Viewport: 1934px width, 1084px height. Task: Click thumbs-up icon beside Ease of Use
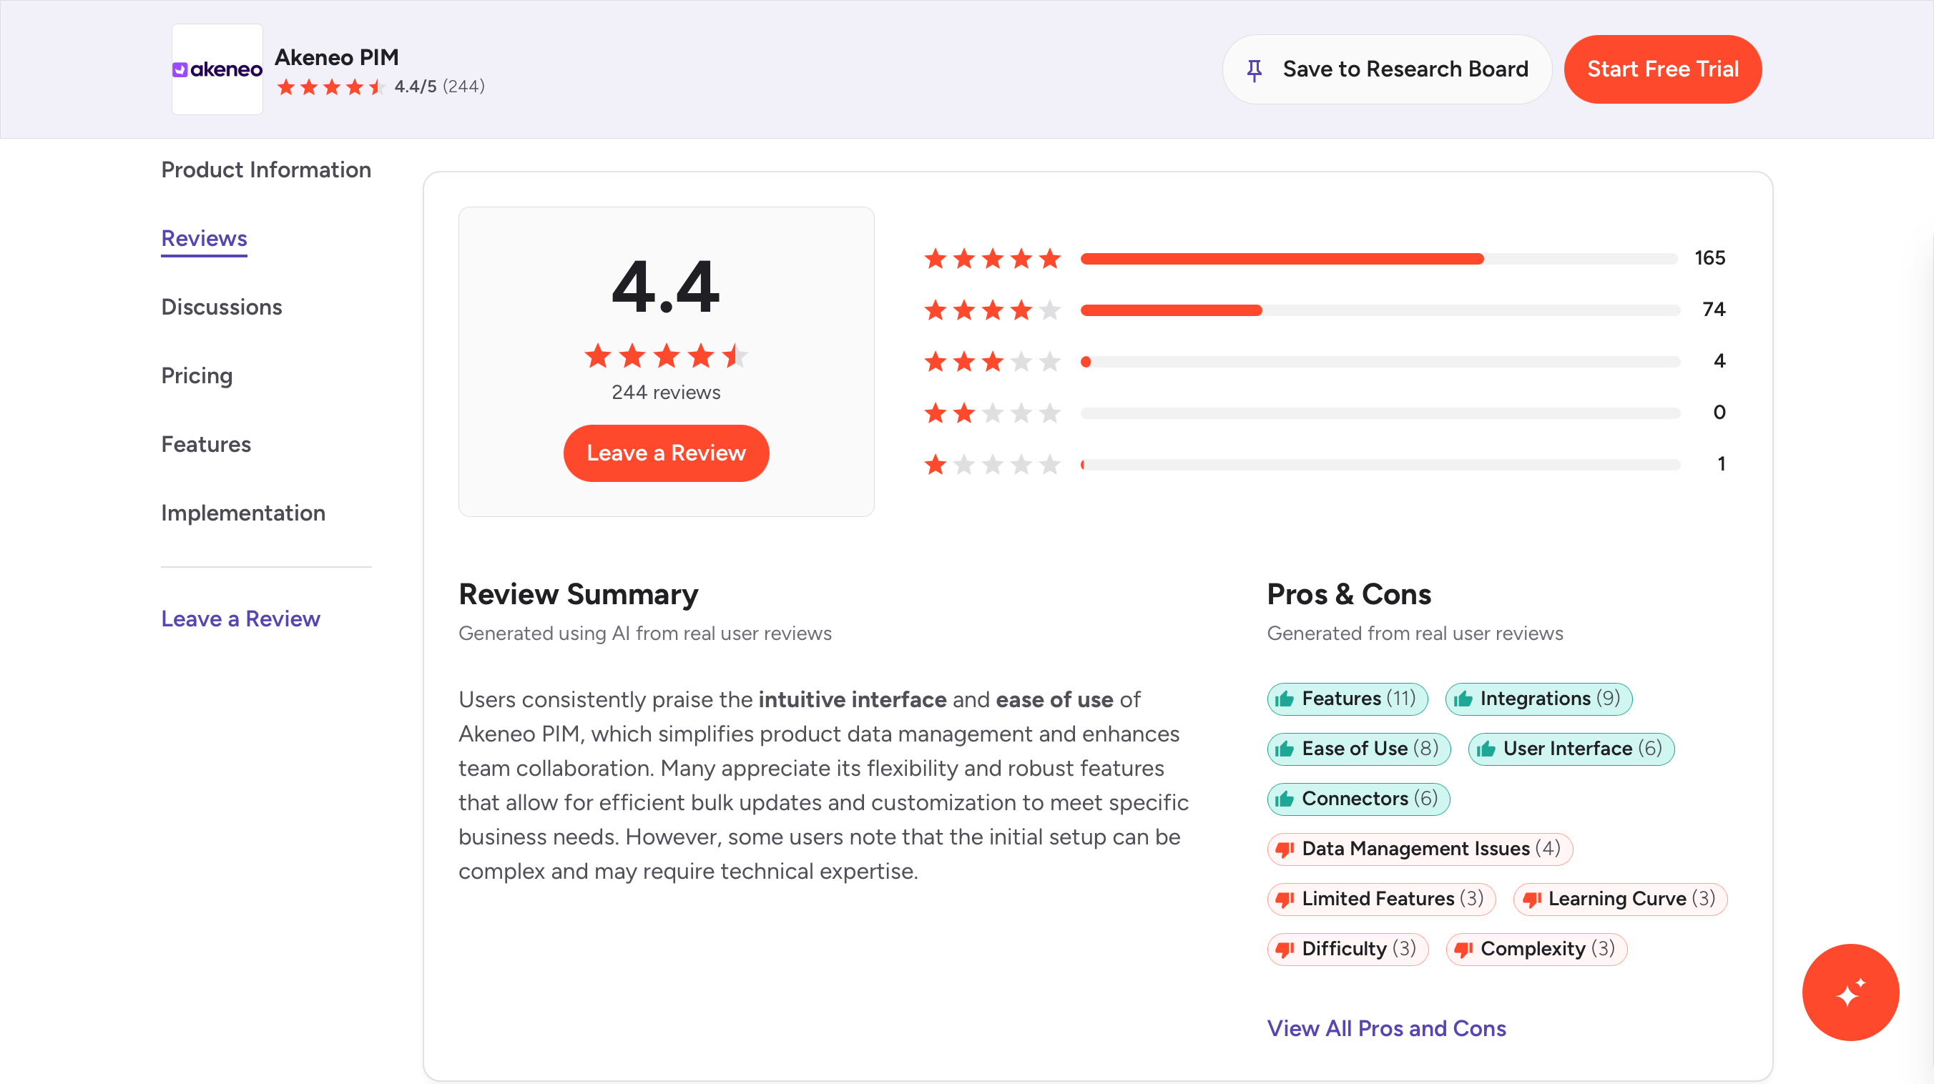click(x=1285, y=749)
